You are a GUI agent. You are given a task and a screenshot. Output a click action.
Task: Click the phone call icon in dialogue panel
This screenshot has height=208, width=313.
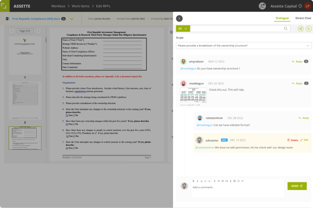[x=308, y=29]
